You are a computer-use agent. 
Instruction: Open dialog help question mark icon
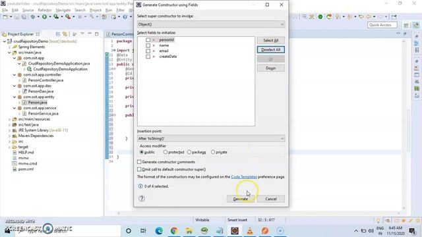142,199
